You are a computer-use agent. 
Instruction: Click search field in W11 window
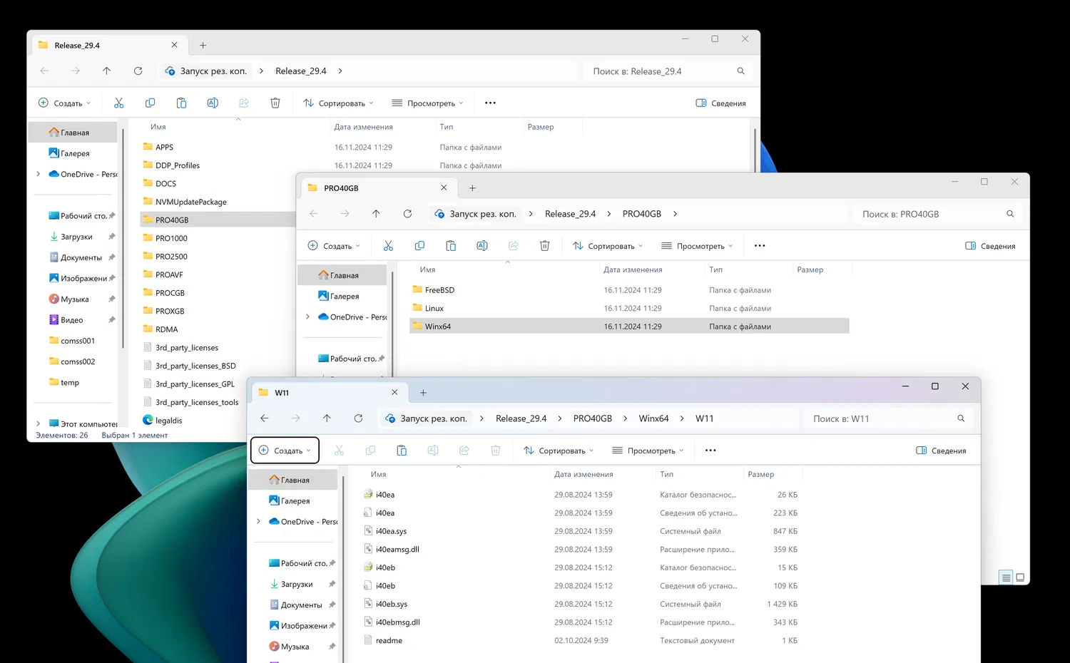coord(888,418)
